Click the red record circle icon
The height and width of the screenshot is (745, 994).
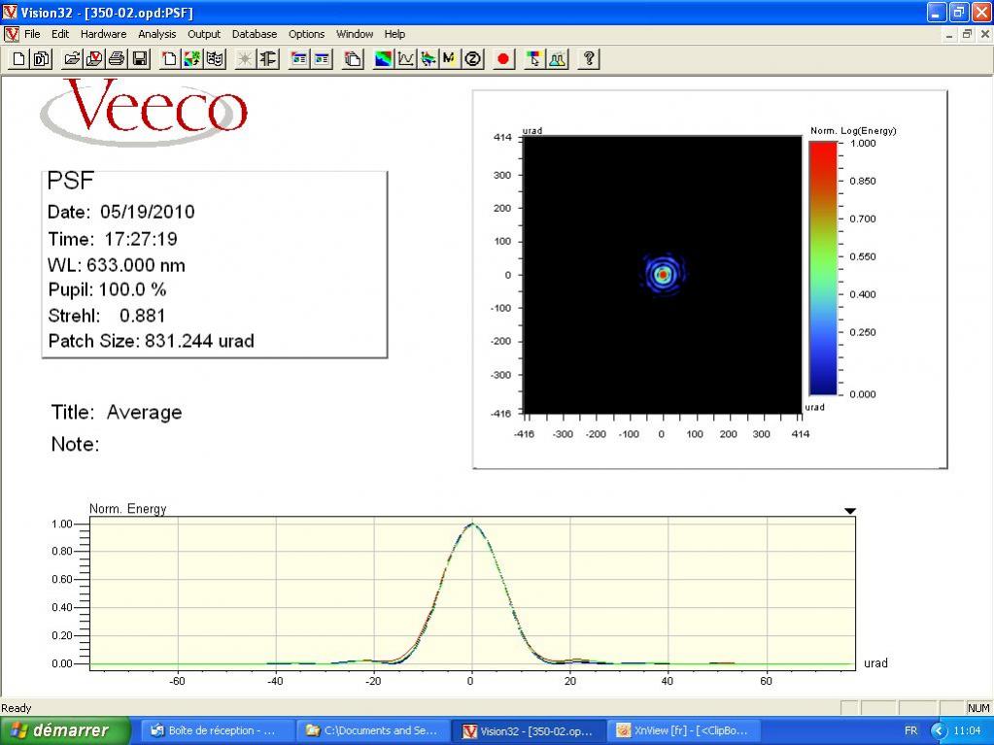(503, 59)
